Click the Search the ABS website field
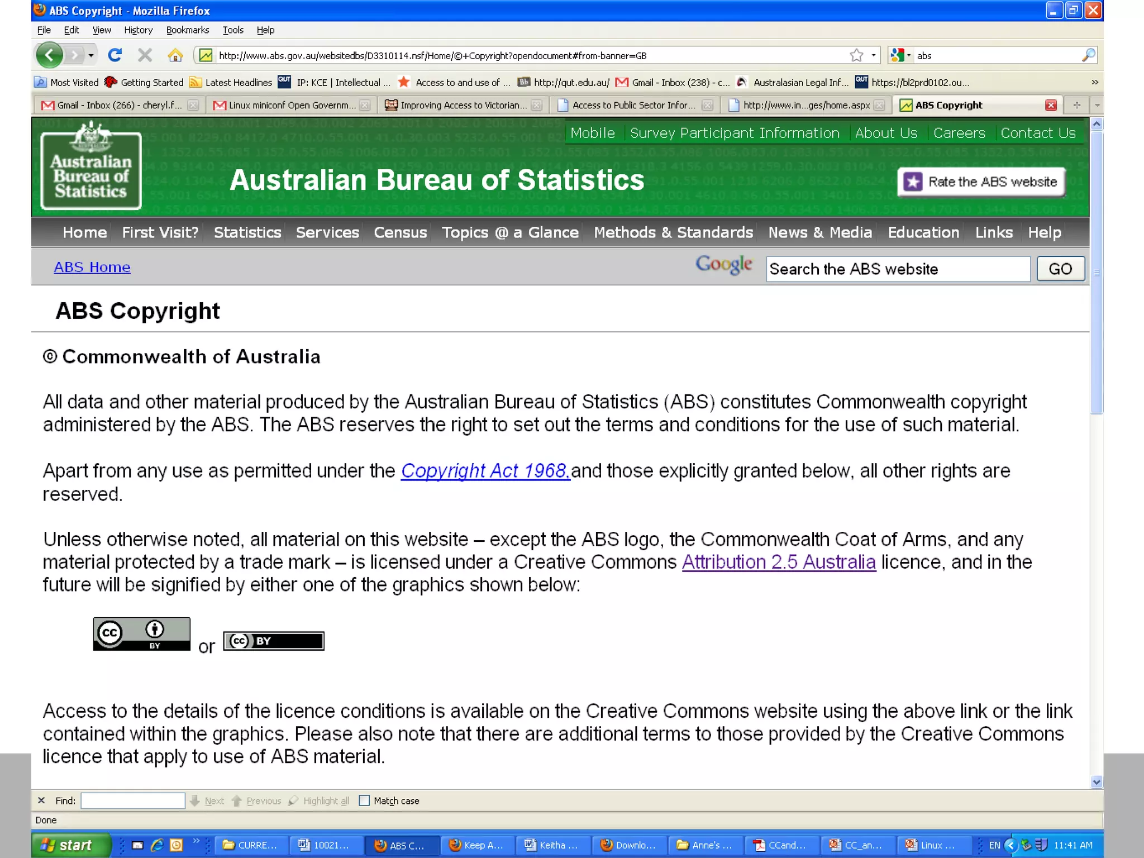The image size is (1144, 858). [x=898, y=269]
